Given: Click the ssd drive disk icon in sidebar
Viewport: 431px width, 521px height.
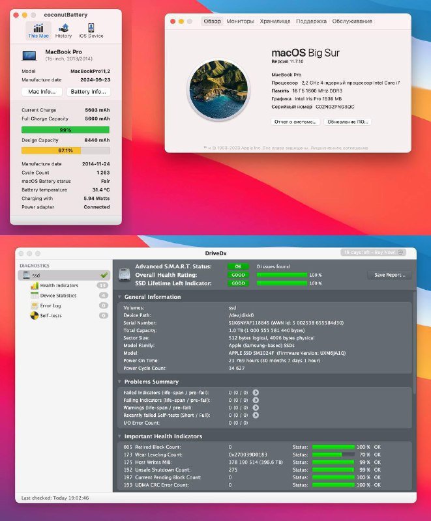Looking at the screenshot, I should (x=26, y=275).
